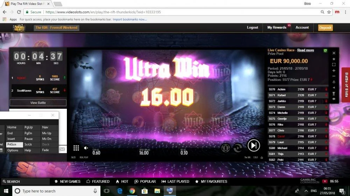Open Windows Action Center notifications

[342, 191]
